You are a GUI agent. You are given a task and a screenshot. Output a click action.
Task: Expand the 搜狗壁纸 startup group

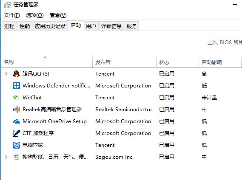coord(6,157)
